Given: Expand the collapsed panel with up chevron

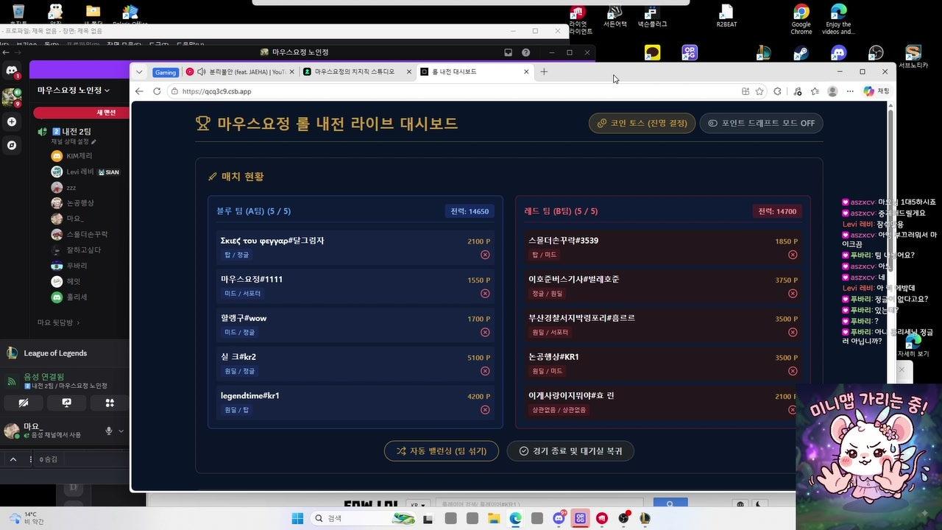Looking at the screenshot, I should click(13, 459).
